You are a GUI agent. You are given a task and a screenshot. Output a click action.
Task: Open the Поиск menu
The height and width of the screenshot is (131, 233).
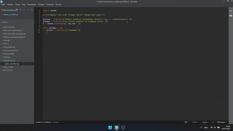(17, 4)
